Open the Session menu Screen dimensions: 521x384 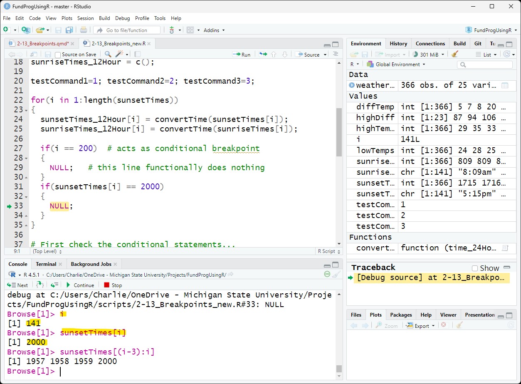pos(86,18)
